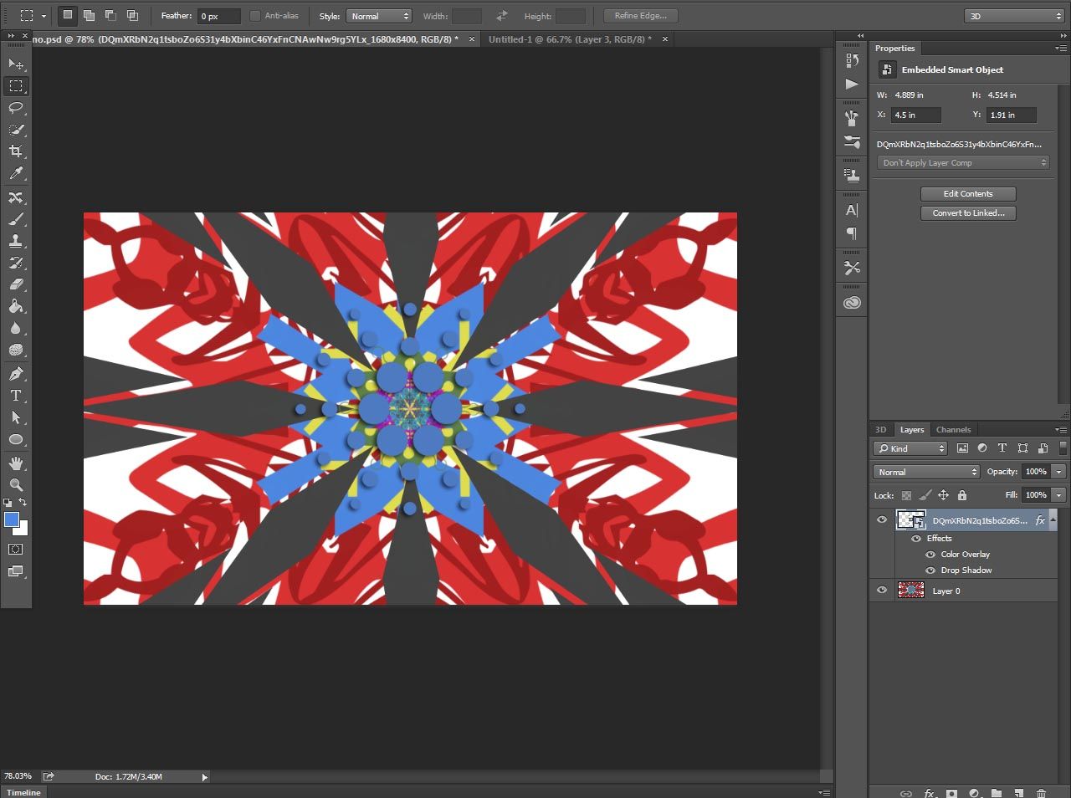Add a layer mask icon

(951, 793)
